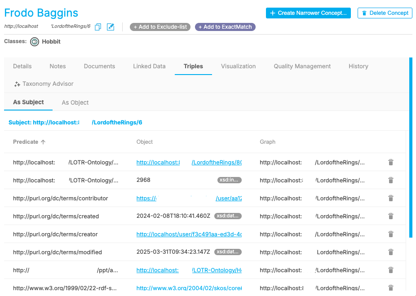Delete the dcterms creator triple
This screenshot has height=296, width=416.
(x=391, y=234)
